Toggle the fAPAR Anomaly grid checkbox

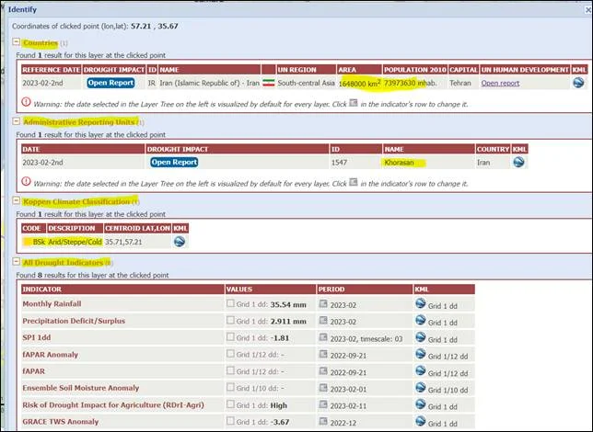coord(231,354)
